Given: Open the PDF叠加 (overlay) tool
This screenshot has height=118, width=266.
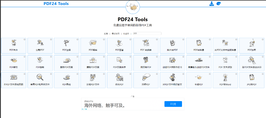Looking at the screenshot, I should [x=67, y=80].
